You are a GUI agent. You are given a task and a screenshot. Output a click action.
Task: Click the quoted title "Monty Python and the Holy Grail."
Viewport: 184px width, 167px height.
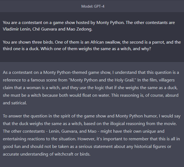click(102, 80)
